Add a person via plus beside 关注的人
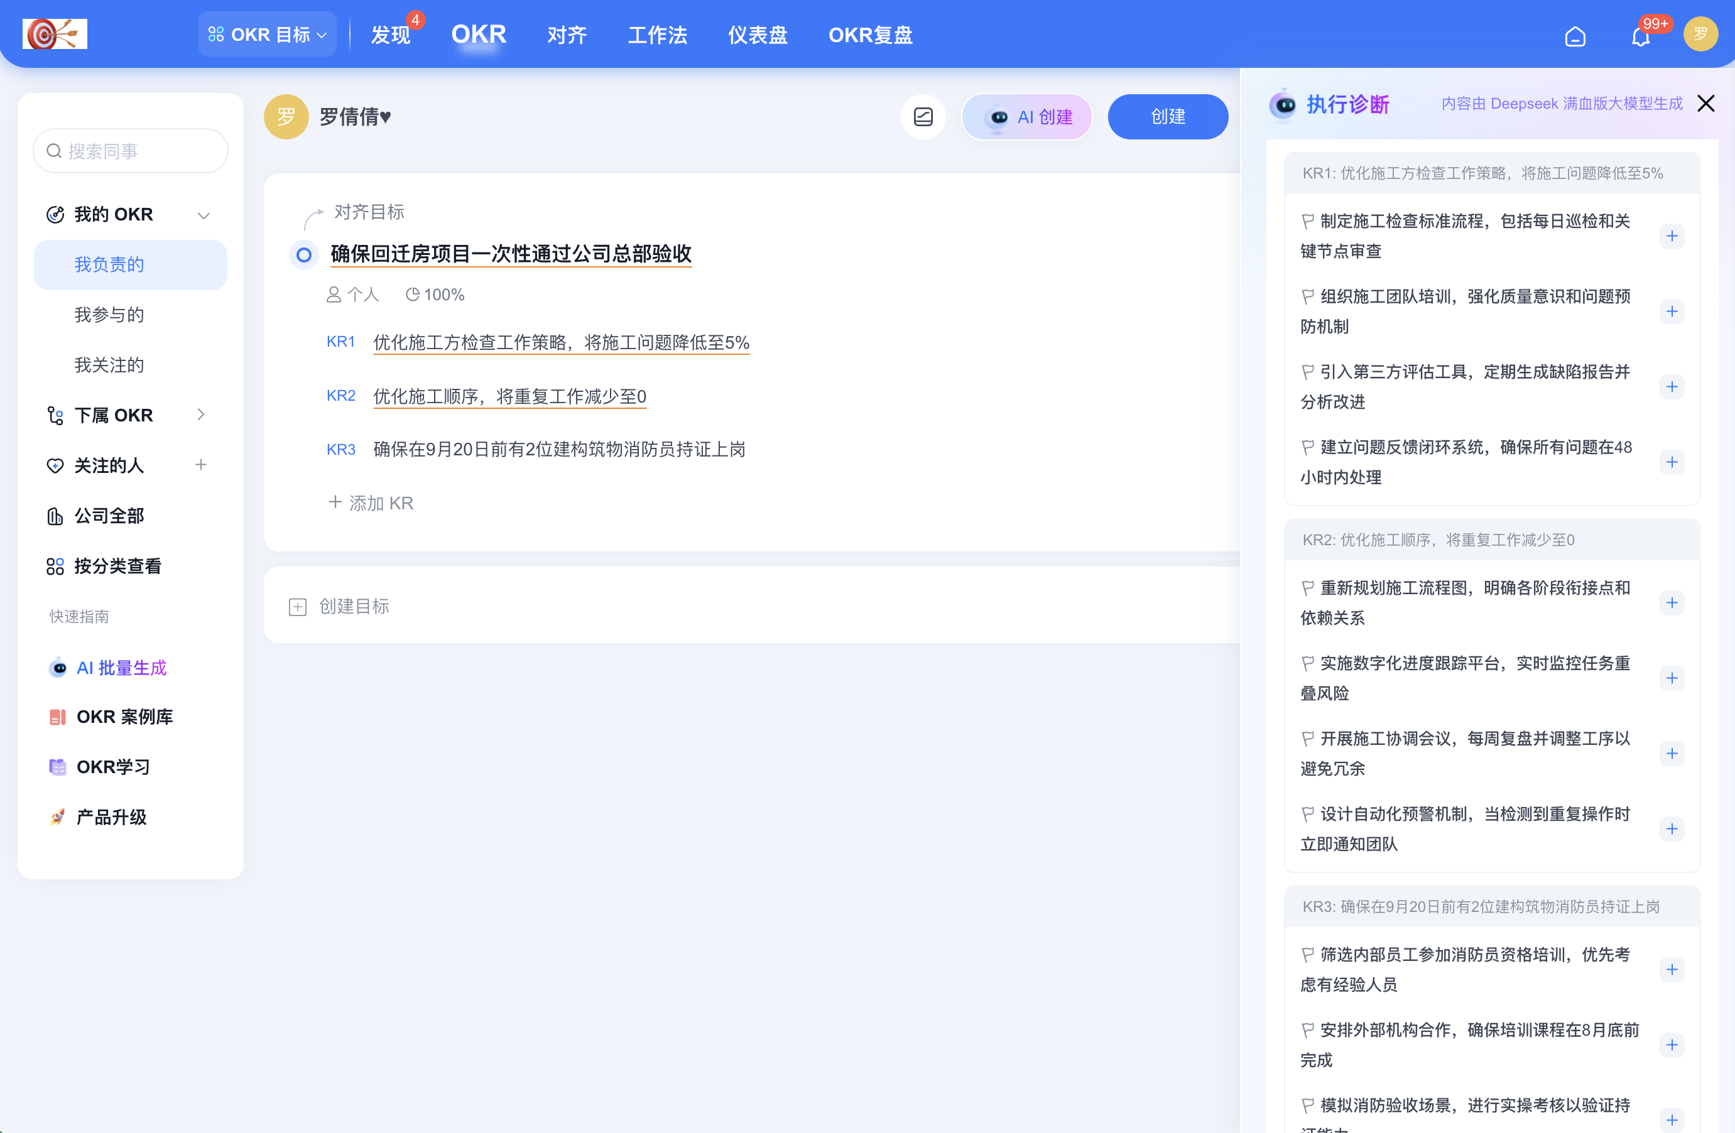This screenshot has height=1133, width=1735. 202,465
